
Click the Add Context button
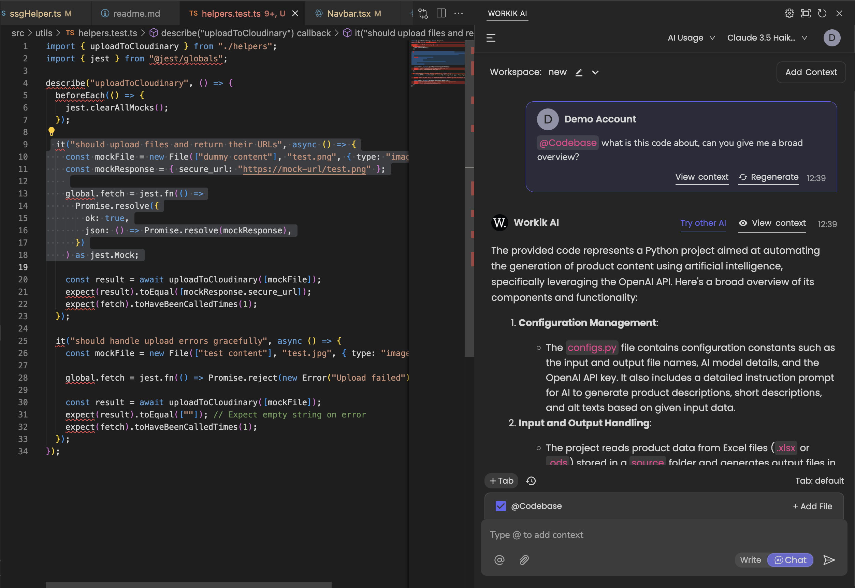pos(811,72)
